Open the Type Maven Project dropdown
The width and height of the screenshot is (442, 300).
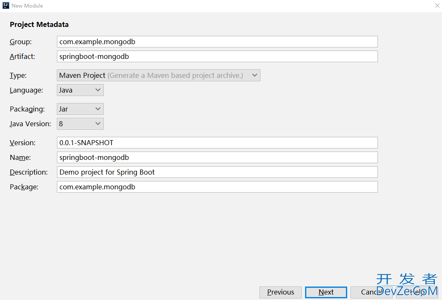[x=158, y=75]
